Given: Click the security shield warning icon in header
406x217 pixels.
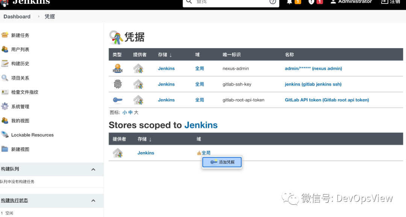Looking at the screenshot, I should (311, 2).
